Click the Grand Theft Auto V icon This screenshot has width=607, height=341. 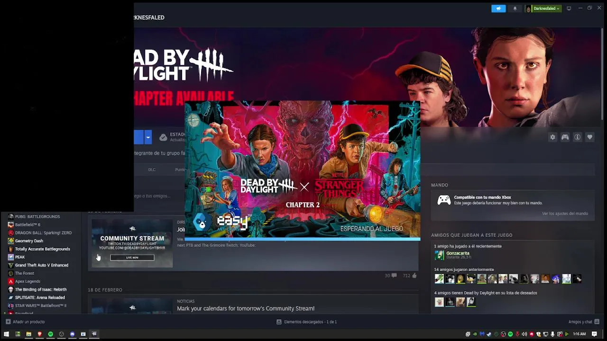(x=11, y=265)
